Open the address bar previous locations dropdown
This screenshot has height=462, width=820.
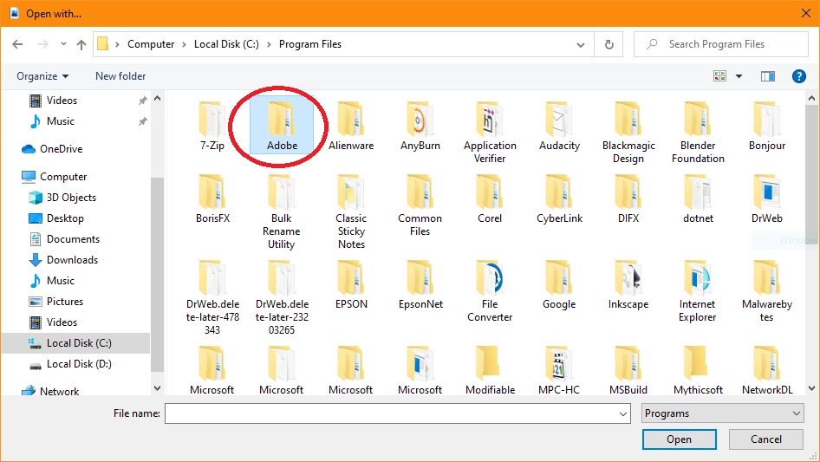pos(581,44)
